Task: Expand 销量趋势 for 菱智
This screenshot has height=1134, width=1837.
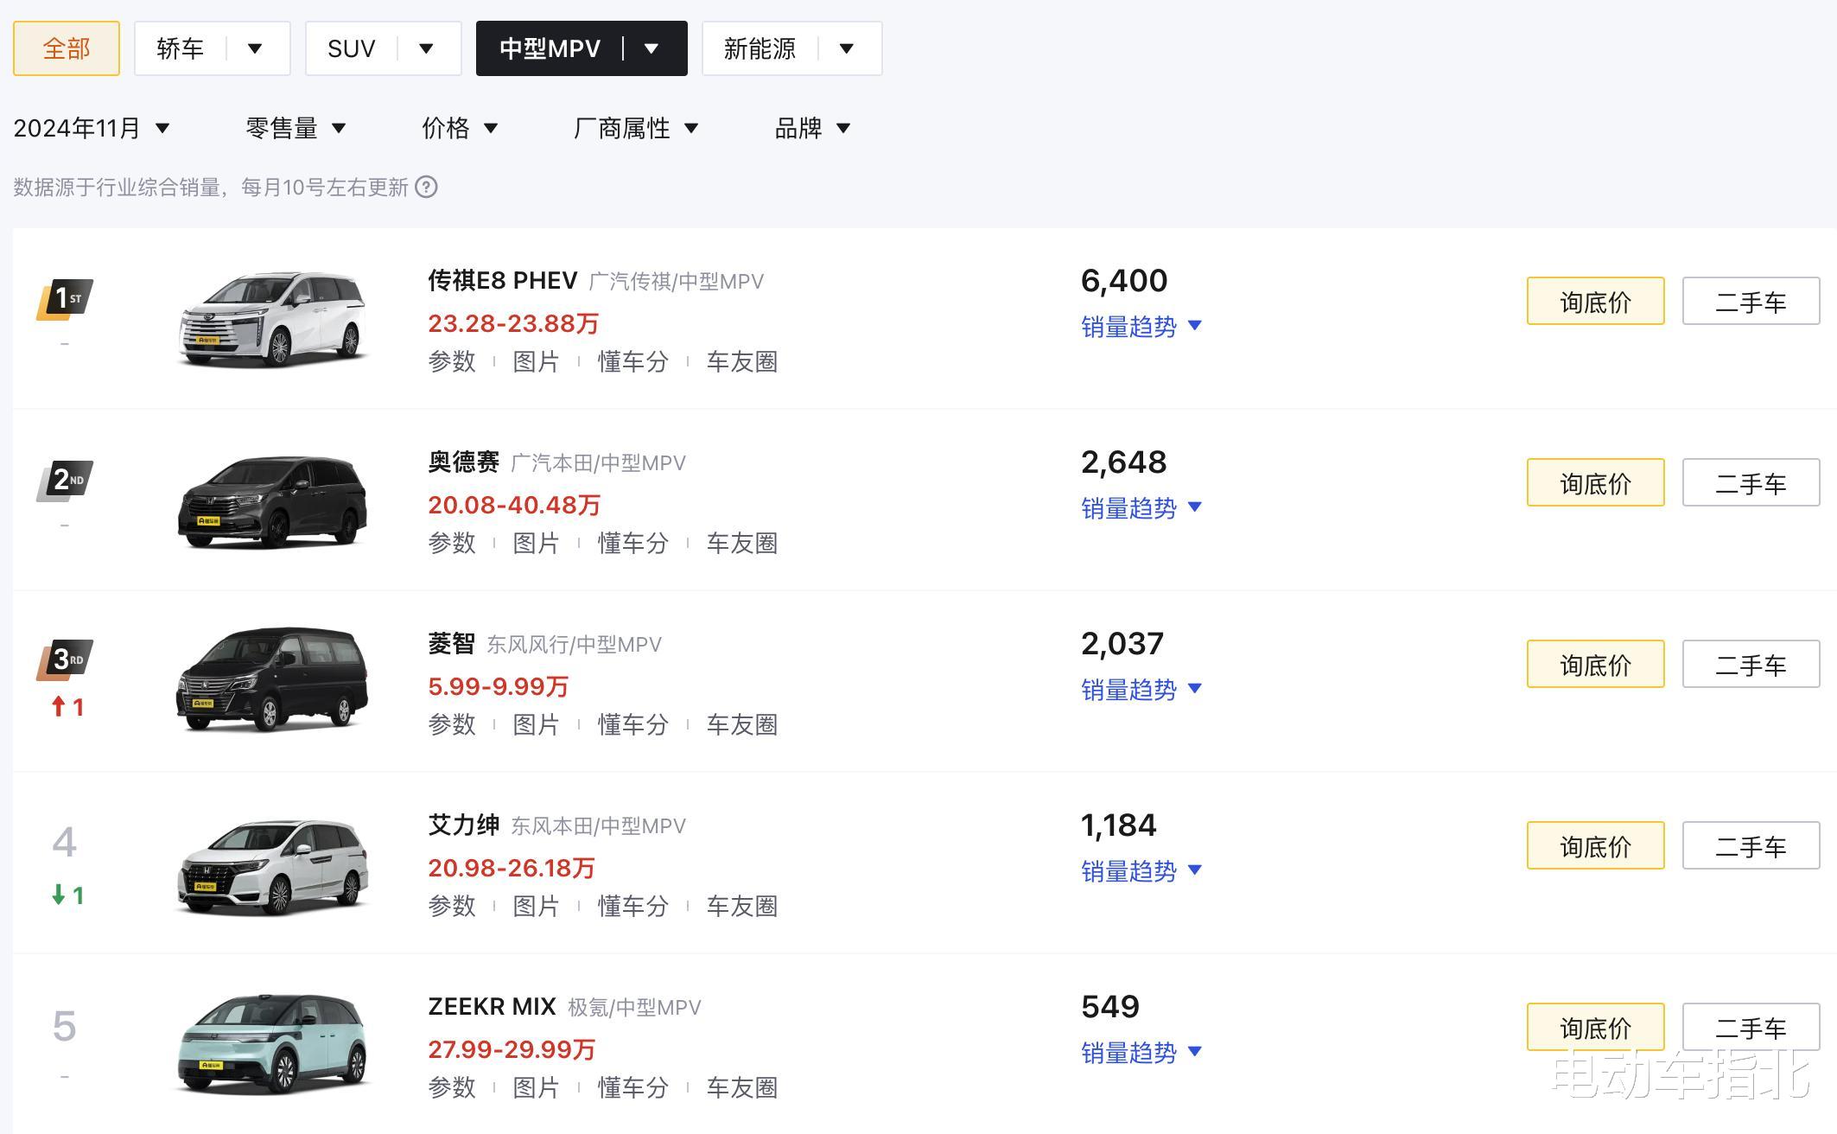Action: [x=1141, y=690]
